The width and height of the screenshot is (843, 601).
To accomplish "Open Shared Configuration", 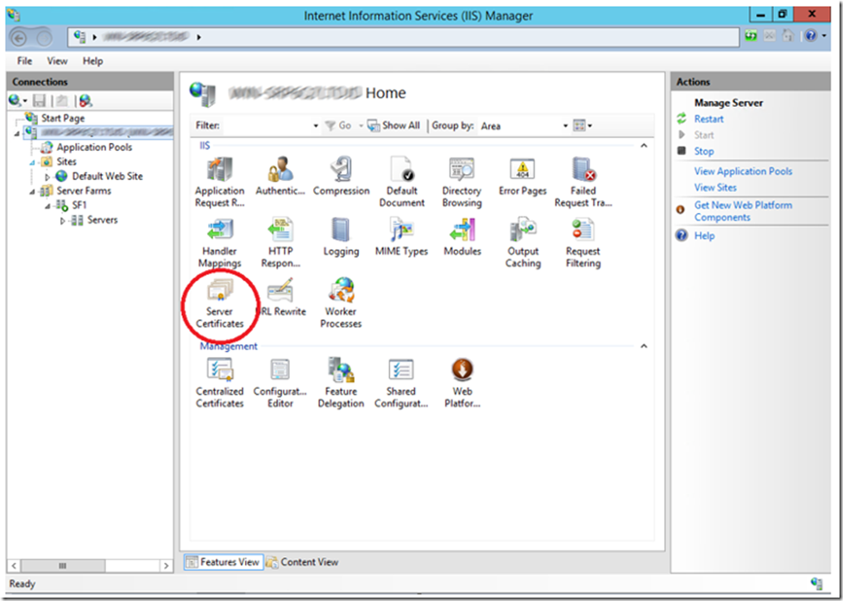I will pyautogui.click(x=401, y=382).
